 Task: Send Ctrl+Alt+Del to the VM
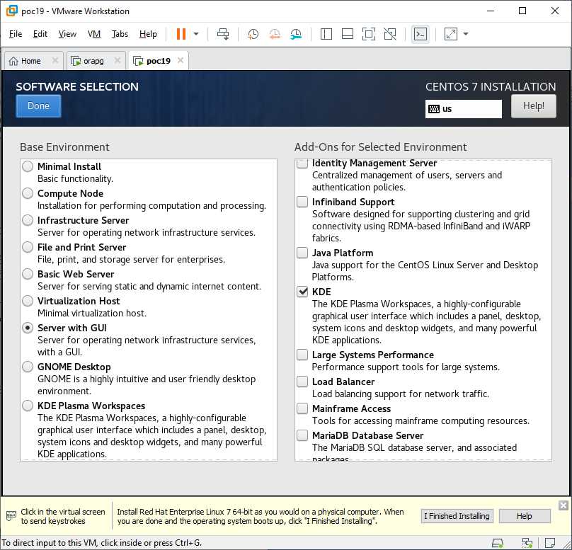223,34
